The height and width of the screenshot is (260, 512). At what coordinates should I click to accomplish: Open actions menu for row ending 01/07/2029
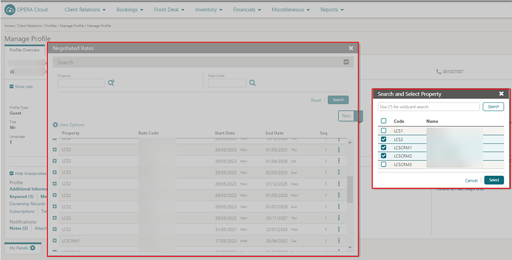click(339, 207)
